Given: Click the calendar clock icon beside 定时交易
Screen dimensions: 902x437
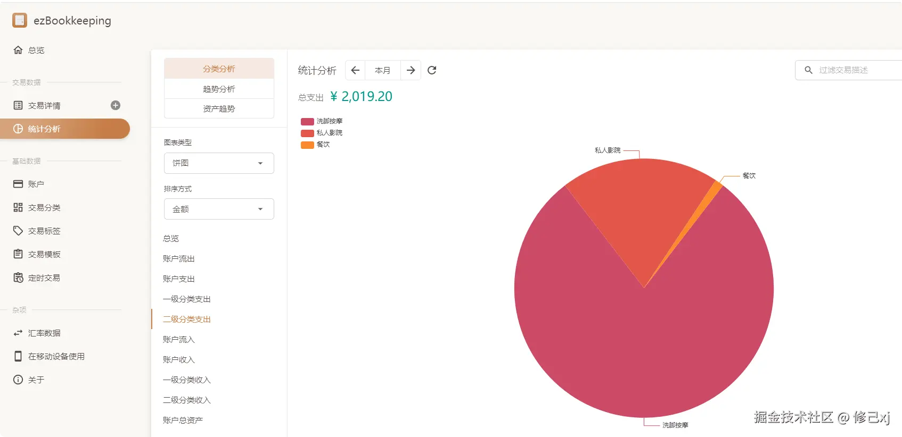Looking at the screenshot, I should (18, 278).
